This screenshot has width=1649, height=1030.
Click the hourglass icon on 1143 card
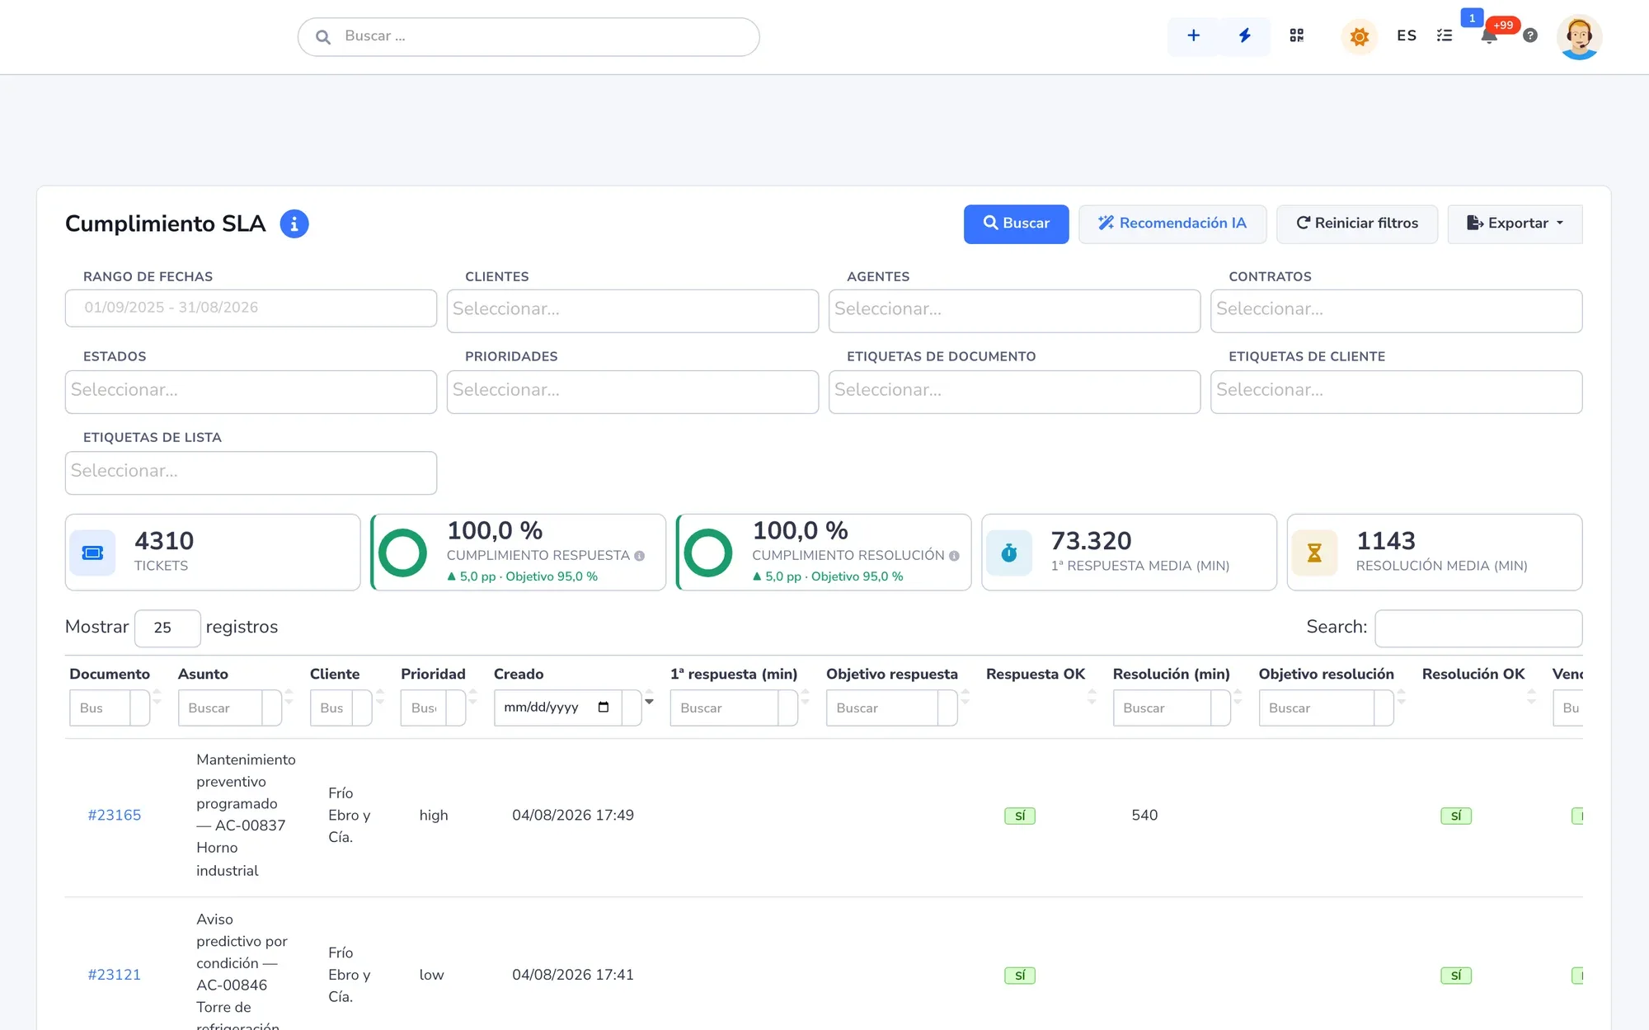(1314, 553)
